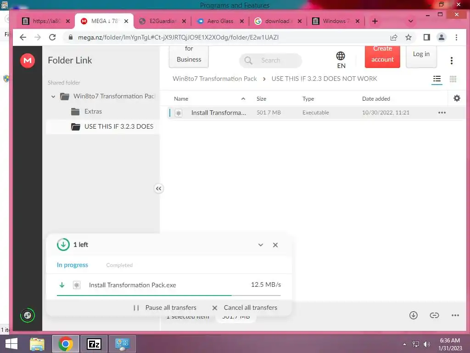Screen dimensions: 470x353
Task: Reload the current page
Action: tap(52, 37)
